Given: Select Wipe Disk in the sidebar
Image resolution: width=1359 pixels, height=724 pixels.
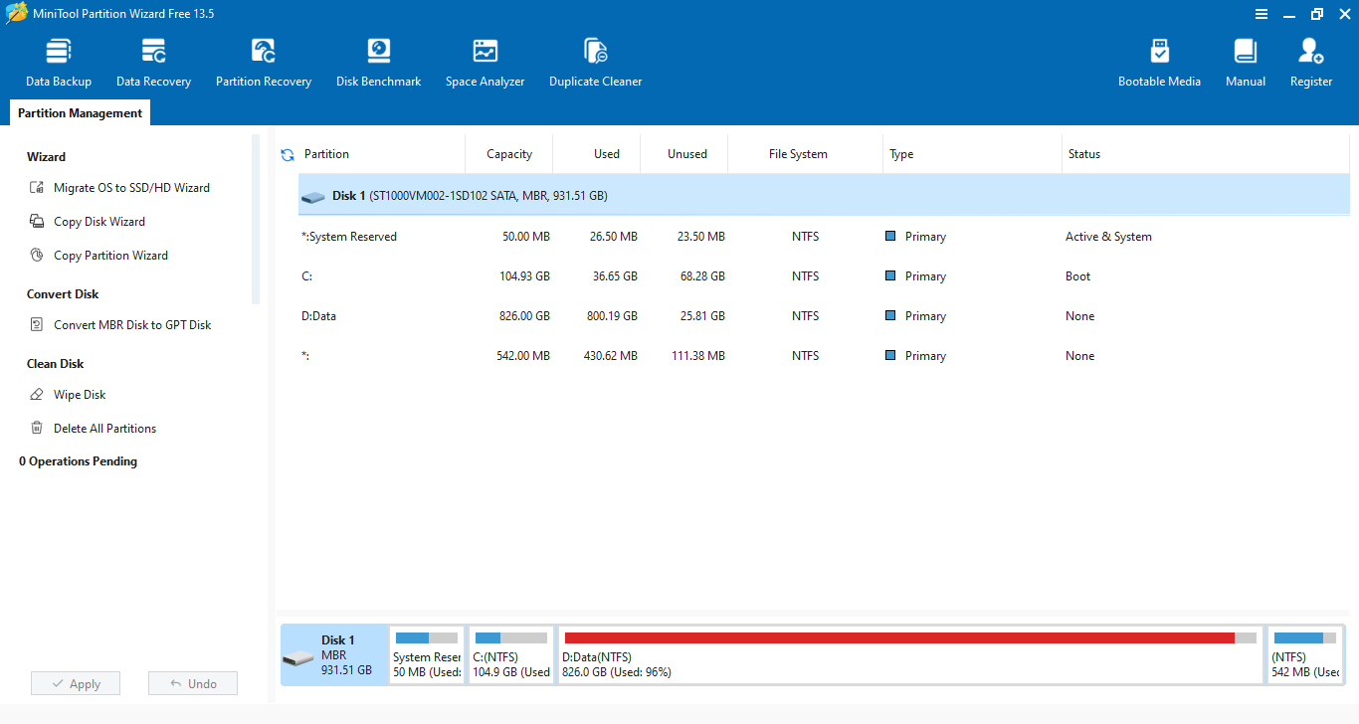Looking at the screenshot, I should coord(80,395).
